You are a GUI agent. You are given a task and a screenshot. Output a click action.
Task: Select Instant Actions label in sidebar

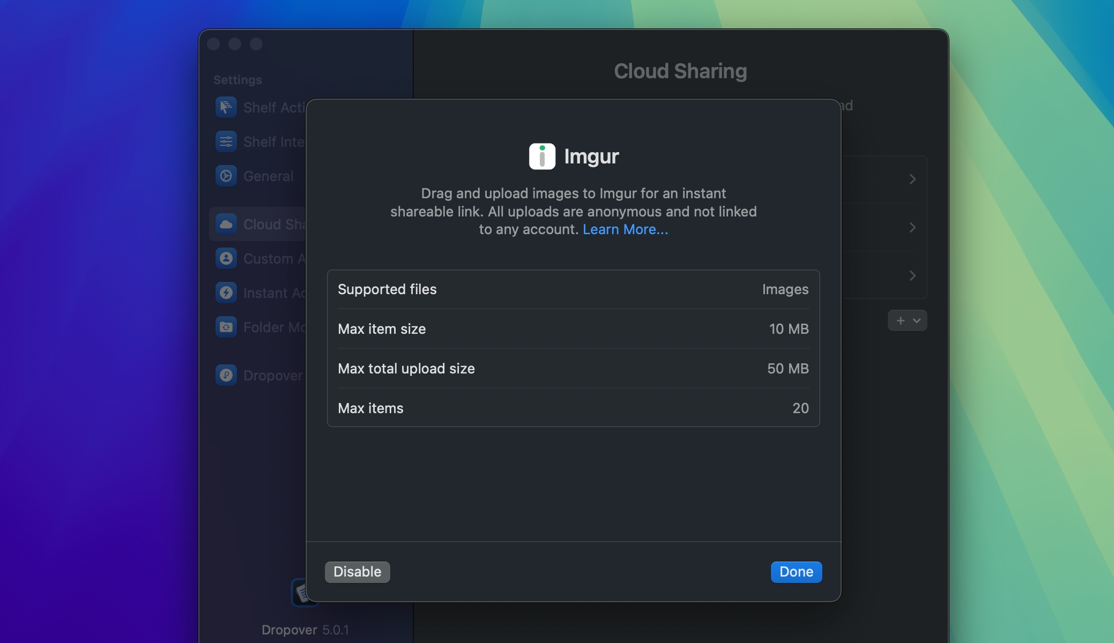coord(274,293)
